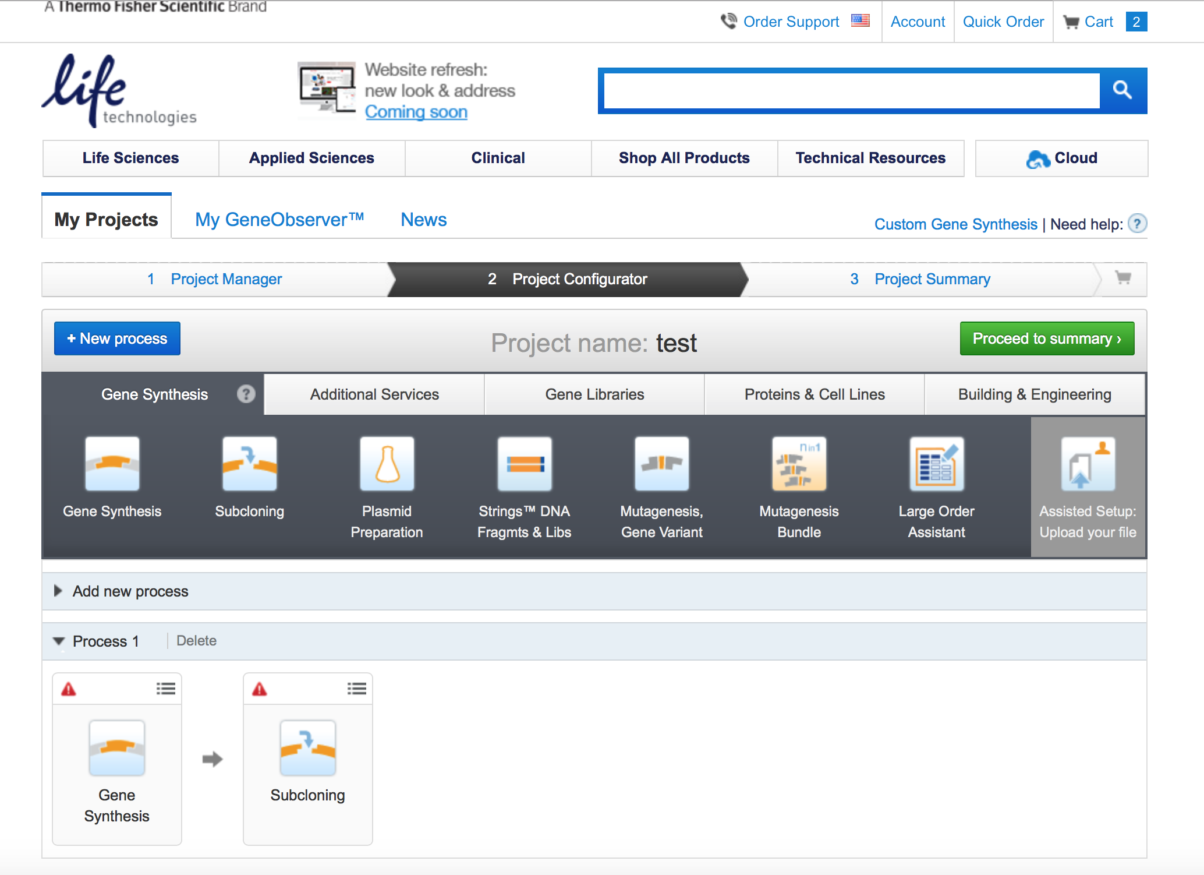Image resolution: width=1204 pixels, height=875 pixels.
Task: Collapse the Process 1 section
Action: (x=59, y=641)
